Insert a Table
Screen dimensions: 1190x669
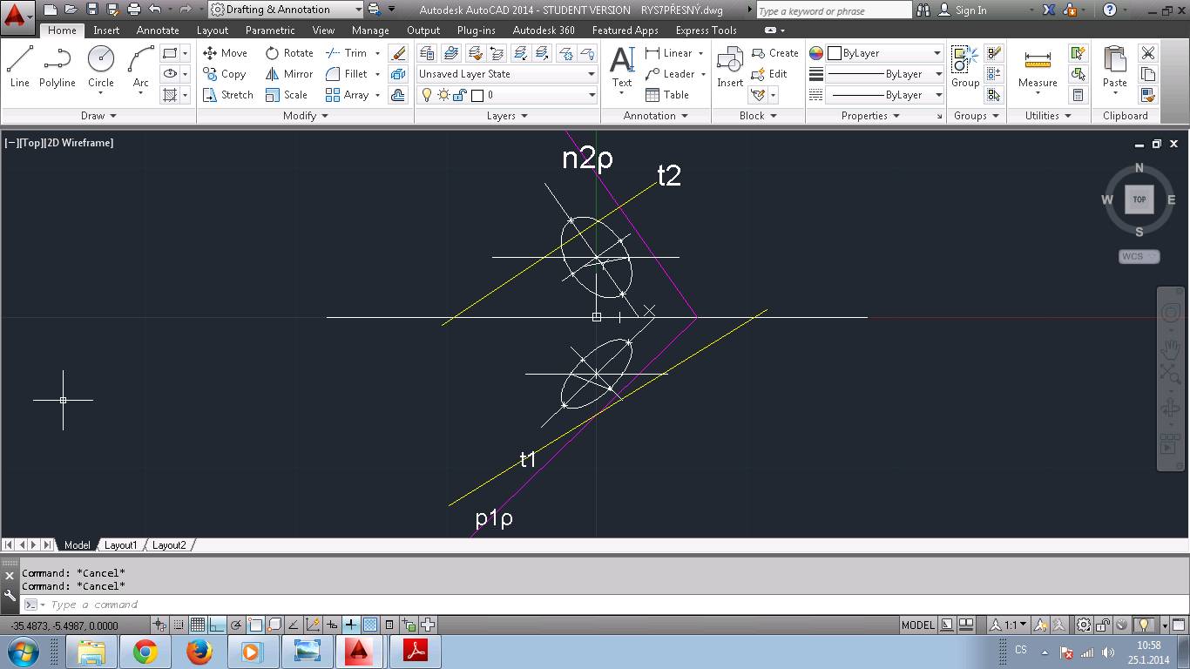tap(666, 95)
